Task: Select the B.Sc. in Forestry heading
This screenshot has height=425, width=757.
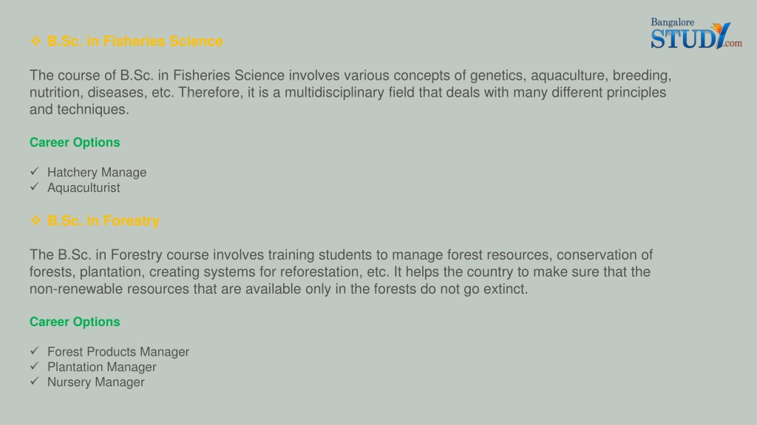Action: point(103,221)
